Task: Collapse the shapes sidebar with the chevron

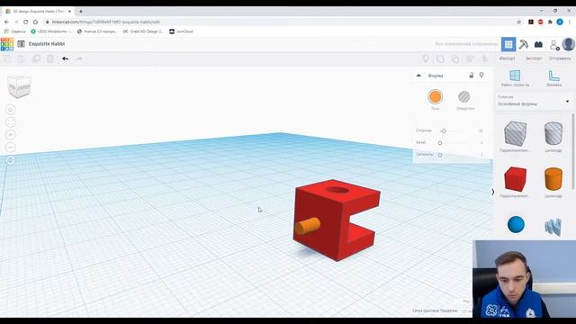Action: coord(493,192)
